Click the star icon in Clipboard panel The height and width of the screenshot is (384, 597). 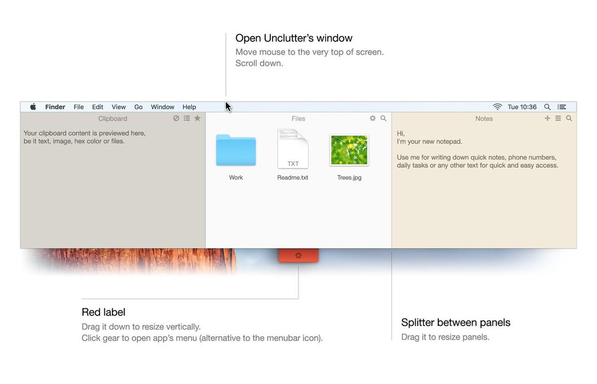pos(197,118)
